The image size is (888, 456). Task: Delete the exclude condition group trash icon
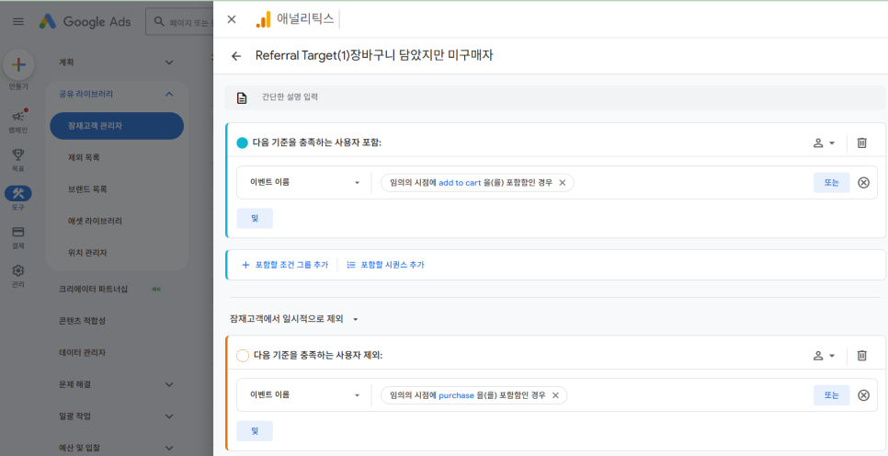click(861, 355)
